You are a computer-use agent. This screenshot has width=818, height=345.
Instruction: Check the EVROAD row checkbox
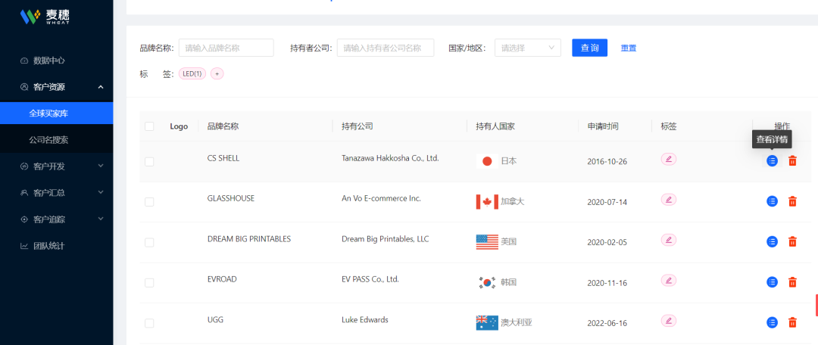pyautogui.click(x=149, y=282)
